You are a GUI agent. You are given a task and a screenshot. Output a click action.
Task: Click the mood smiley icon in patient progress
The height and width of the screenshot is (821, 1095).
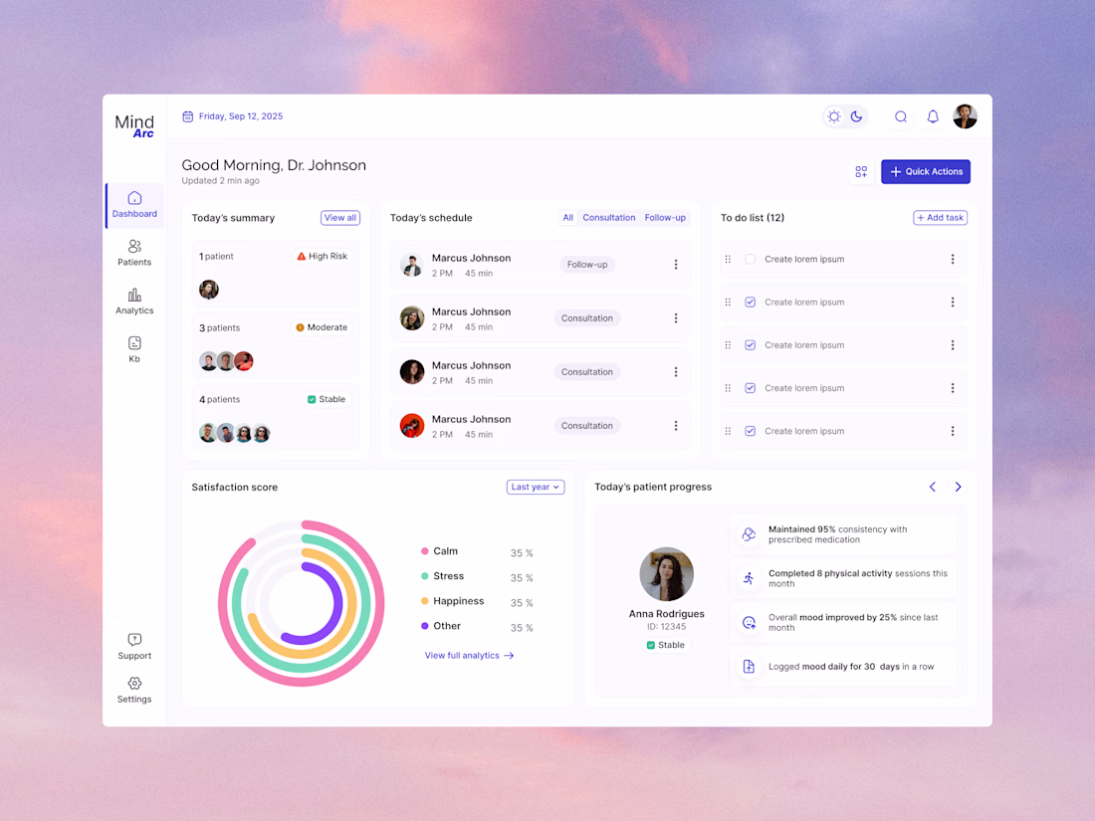749,623
